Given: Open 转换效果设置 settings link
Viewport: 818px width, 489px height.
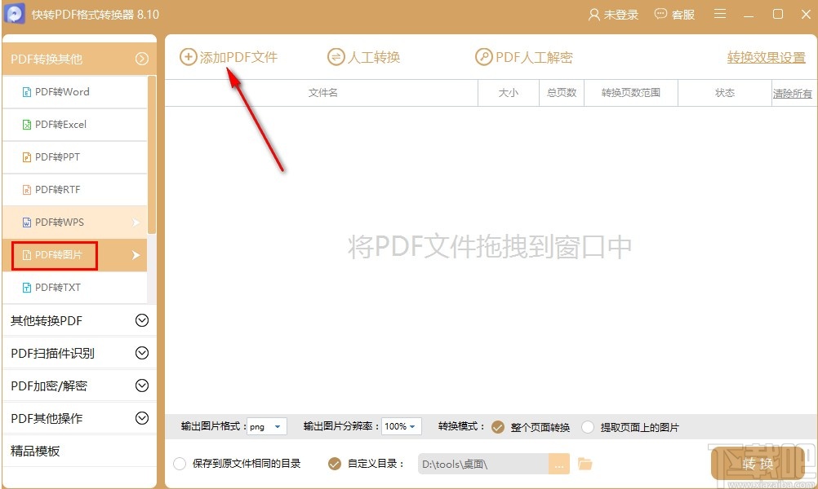Looking at the screenshot, I should click(x=764, y=57).
